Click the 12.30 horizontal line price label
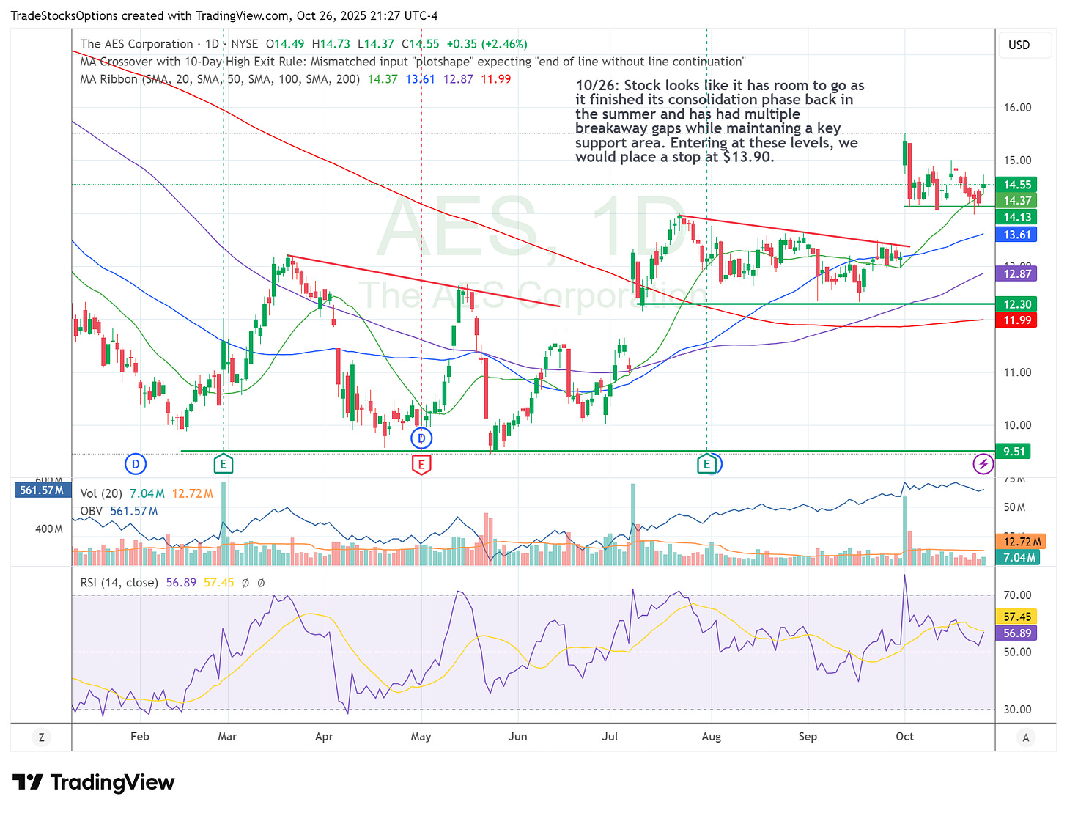 (1017, 304)
